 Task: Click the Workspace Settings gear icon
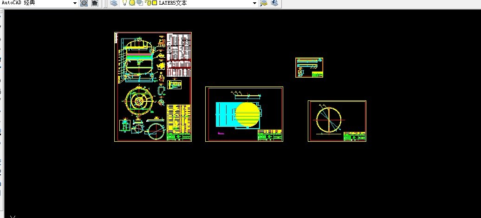click(x=84, y=3)
